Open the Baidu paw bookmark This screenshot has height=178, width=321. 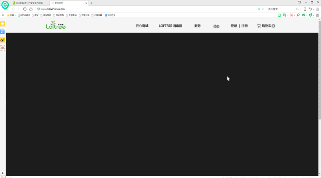click(x=110, y=15)
